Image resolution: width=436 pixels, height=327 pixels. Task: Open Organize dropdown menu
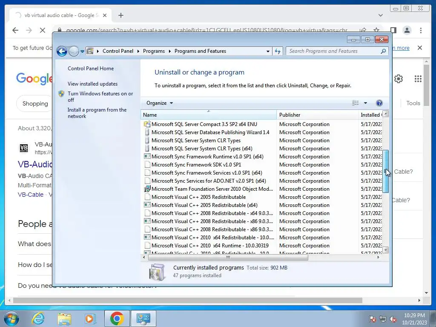point(160,103)
